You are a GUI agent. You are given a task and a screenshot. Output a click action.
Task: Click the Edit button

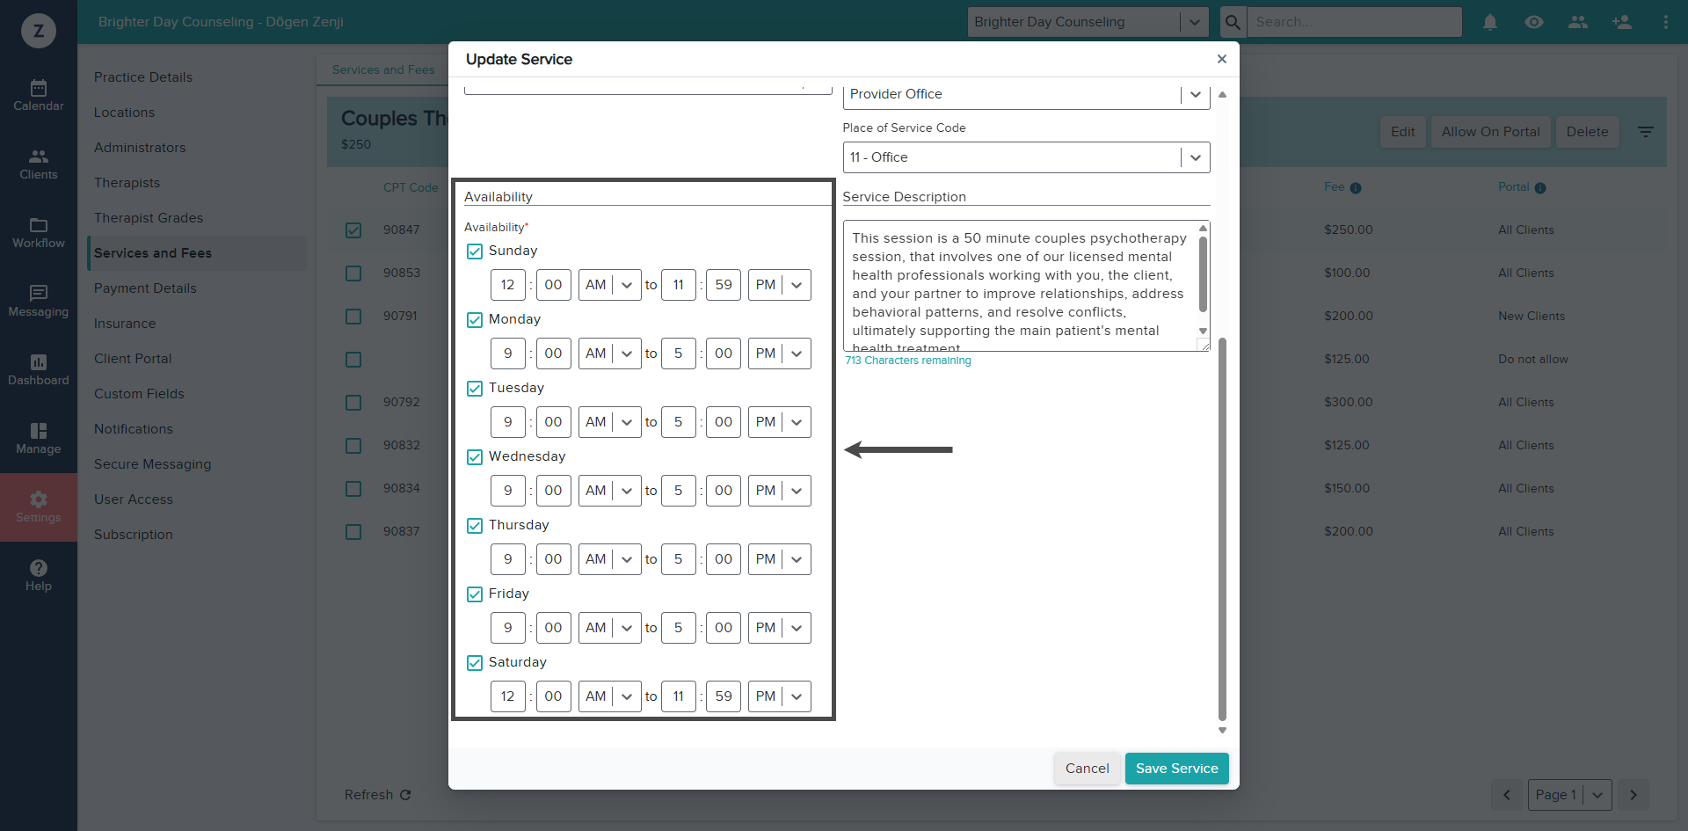point(1403,132)
